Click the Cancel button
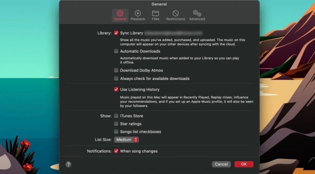 (x=221, y=165)
